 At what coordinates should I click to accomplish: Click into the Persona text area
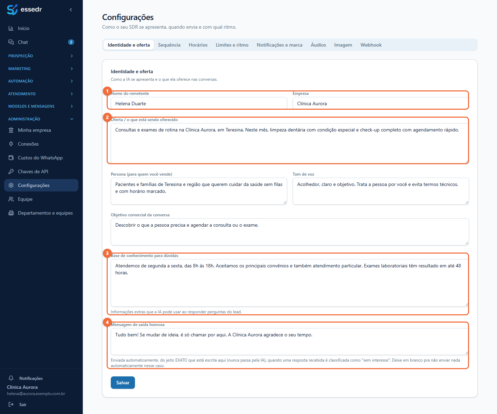coord(199,191)
